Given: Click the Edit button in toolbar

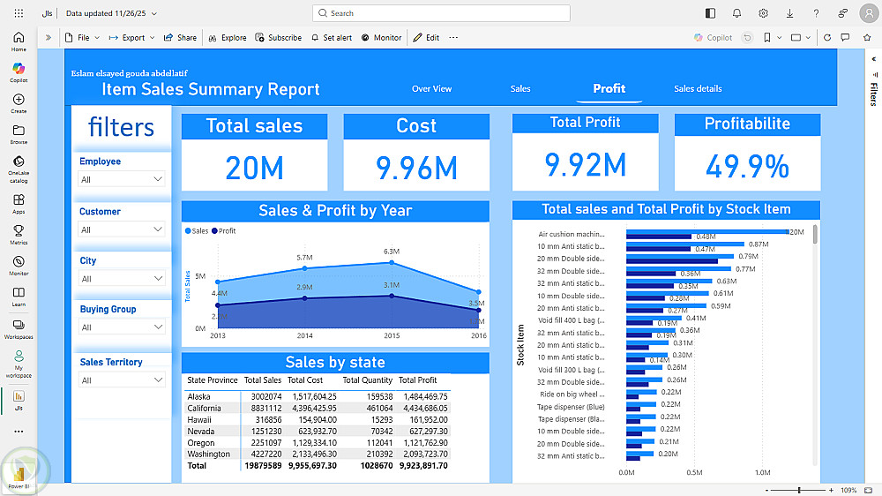Looking at the screenshot, I should (427, 38).
